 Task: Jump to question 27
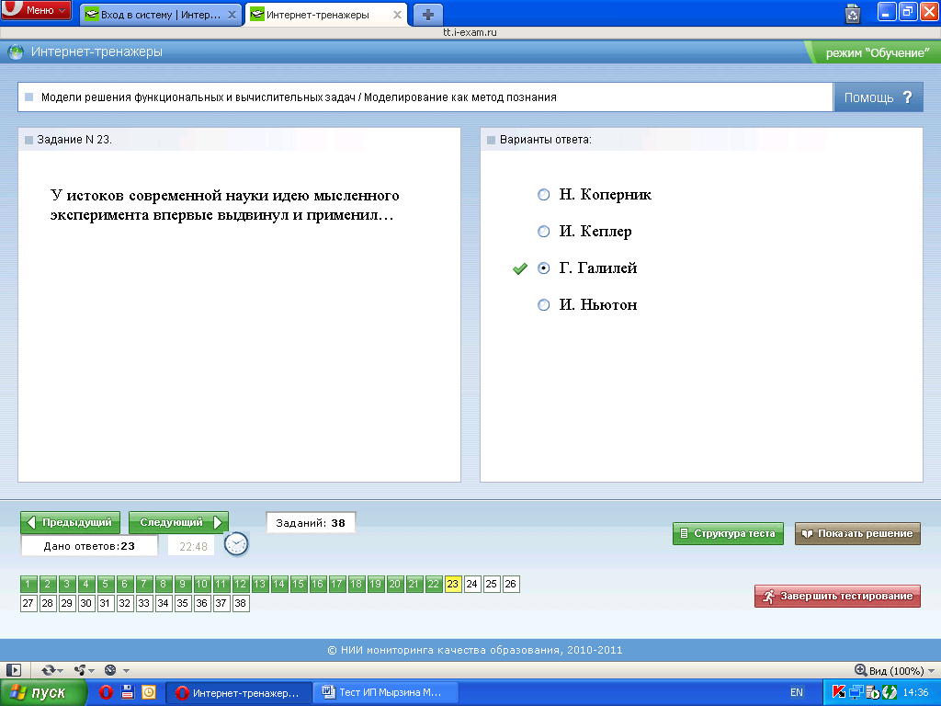point(28,603)
